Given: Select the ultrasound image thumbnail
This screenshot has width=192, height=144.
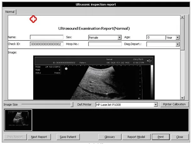Looking at the screenshot, I should (18, 120).
